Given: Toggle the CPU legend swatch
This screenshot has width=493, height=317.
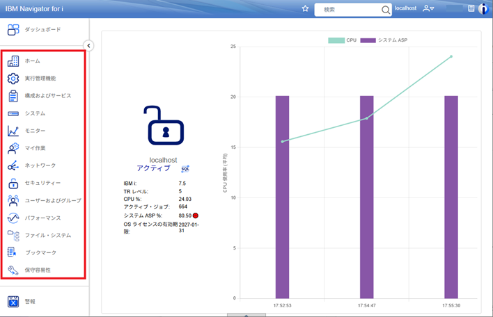Looking at the screenshot, I should tap(336, 40).
